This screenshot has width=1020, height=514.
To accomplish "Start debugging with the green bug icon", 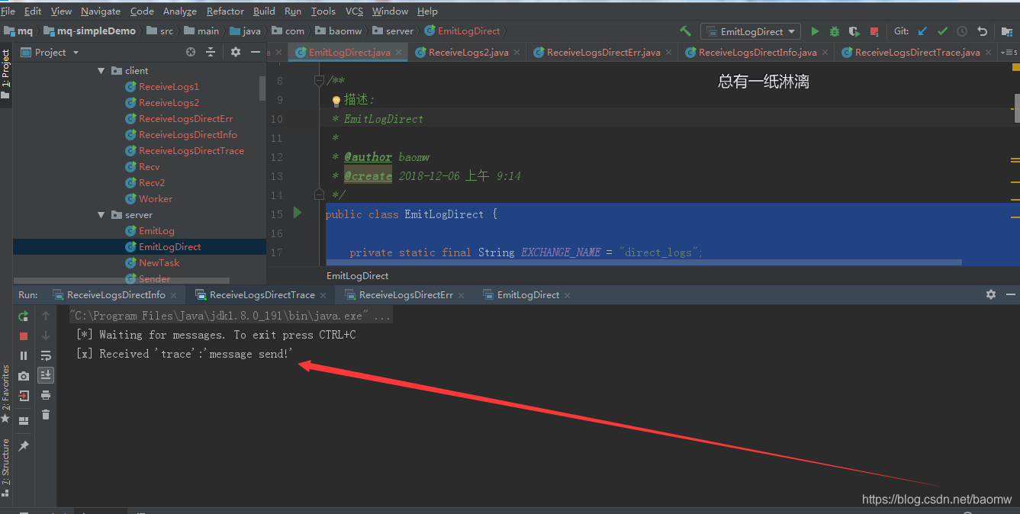I will tap(835, 31).
